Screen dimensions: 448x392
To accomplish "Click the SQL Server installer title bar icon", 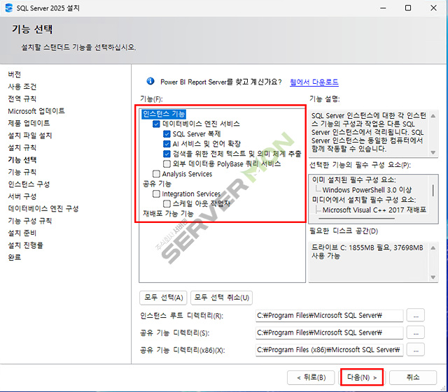I will coord(9,8).
